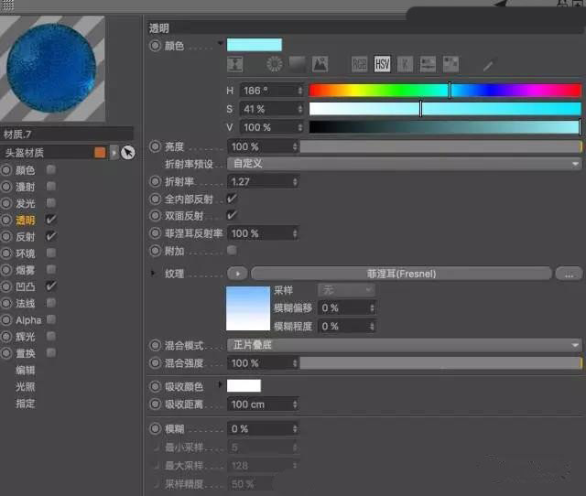Open the texture menu arrow button

237,274
